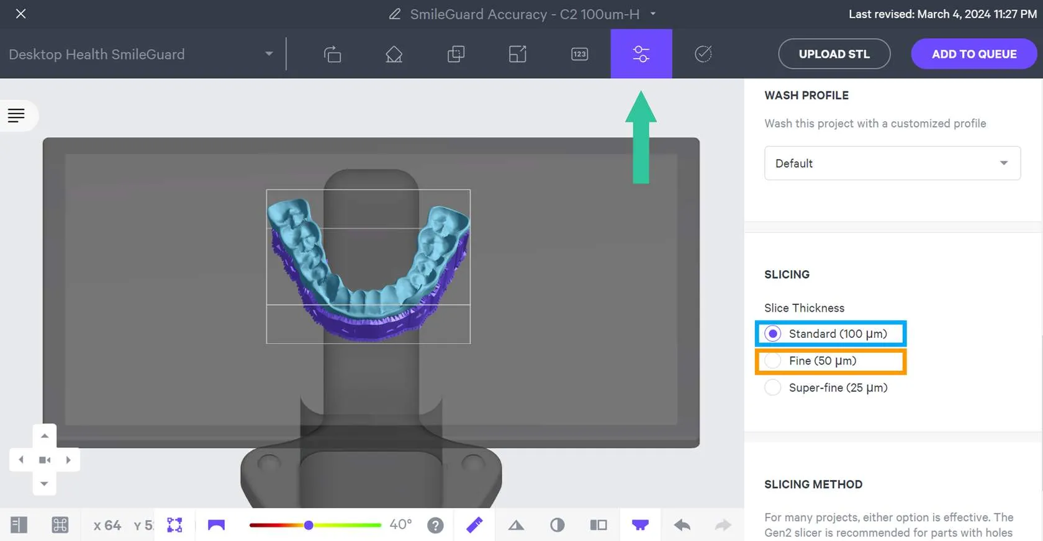Select the print settings sliders tab
The width and height of the screenshot is (1043, 541).
coord(641,54)
